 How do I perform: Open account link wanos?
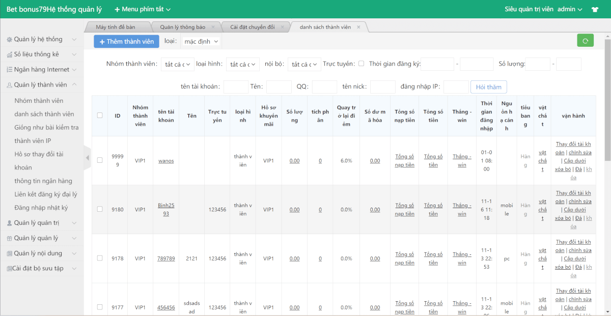[166, 161]
